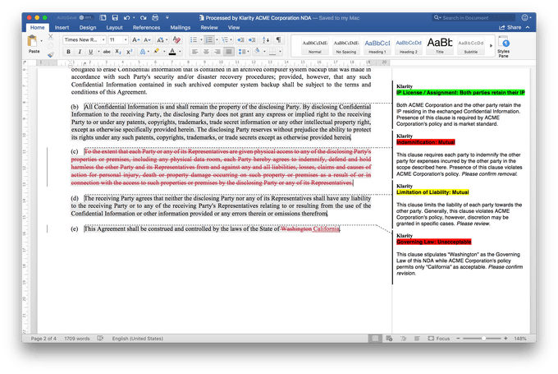Image resolution: width=558 pixels, height=374 pixels.
Task: Apply strikethrough formatting
Action: pyautogui.click(x=107, y=52)
